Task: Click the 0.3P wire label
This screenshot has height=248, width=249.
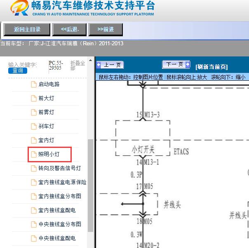Action: (x=136, y=175)
